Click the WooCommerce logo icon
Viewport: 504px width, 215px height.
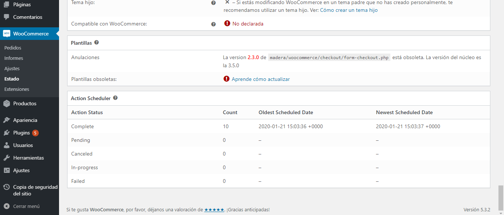pyautogui.click(x=7, y=33)
